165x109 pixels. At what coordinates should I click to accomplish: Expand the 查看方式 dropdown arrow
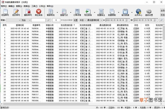(x=71, y=12)
